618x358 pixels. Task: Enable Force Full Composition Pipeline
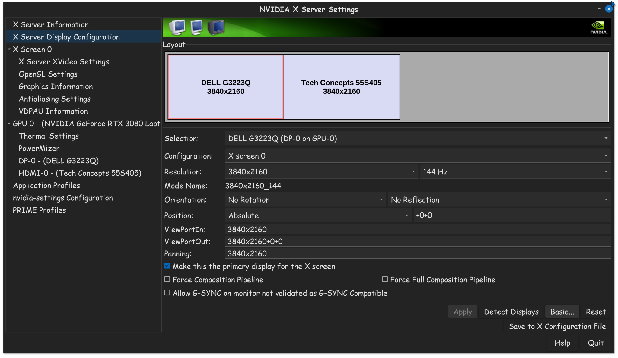385,279
